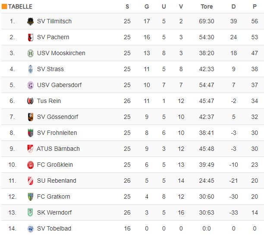Click the S games played column header
Screen dimensions: 264x237
127,6
